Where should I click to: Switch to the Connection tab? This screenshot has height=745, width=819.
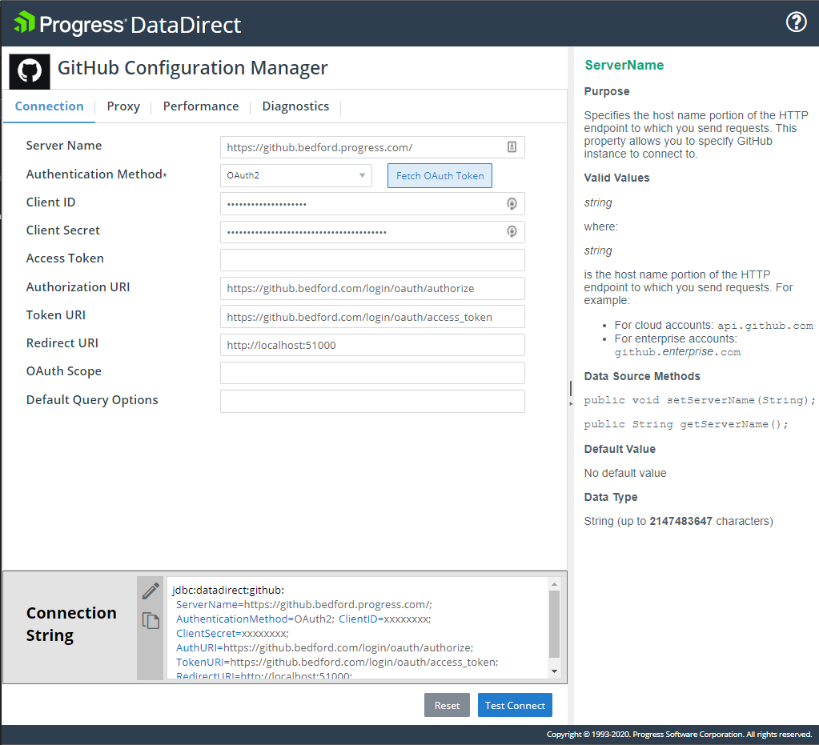tap(49, 106)
